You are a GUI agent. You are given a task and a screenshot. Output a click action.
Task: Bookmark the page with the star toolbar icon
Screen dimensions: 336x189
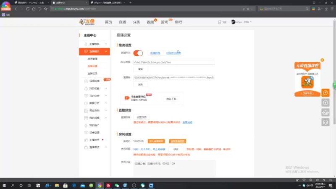tap(46, 9)
